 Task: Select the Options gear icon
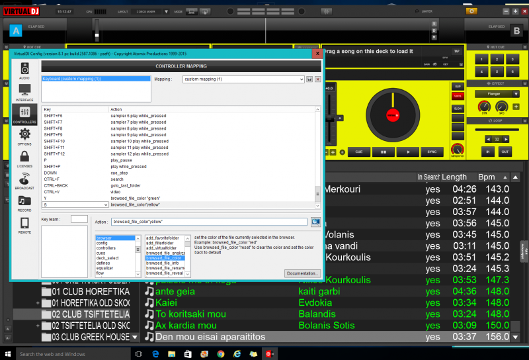click(24, 136)
